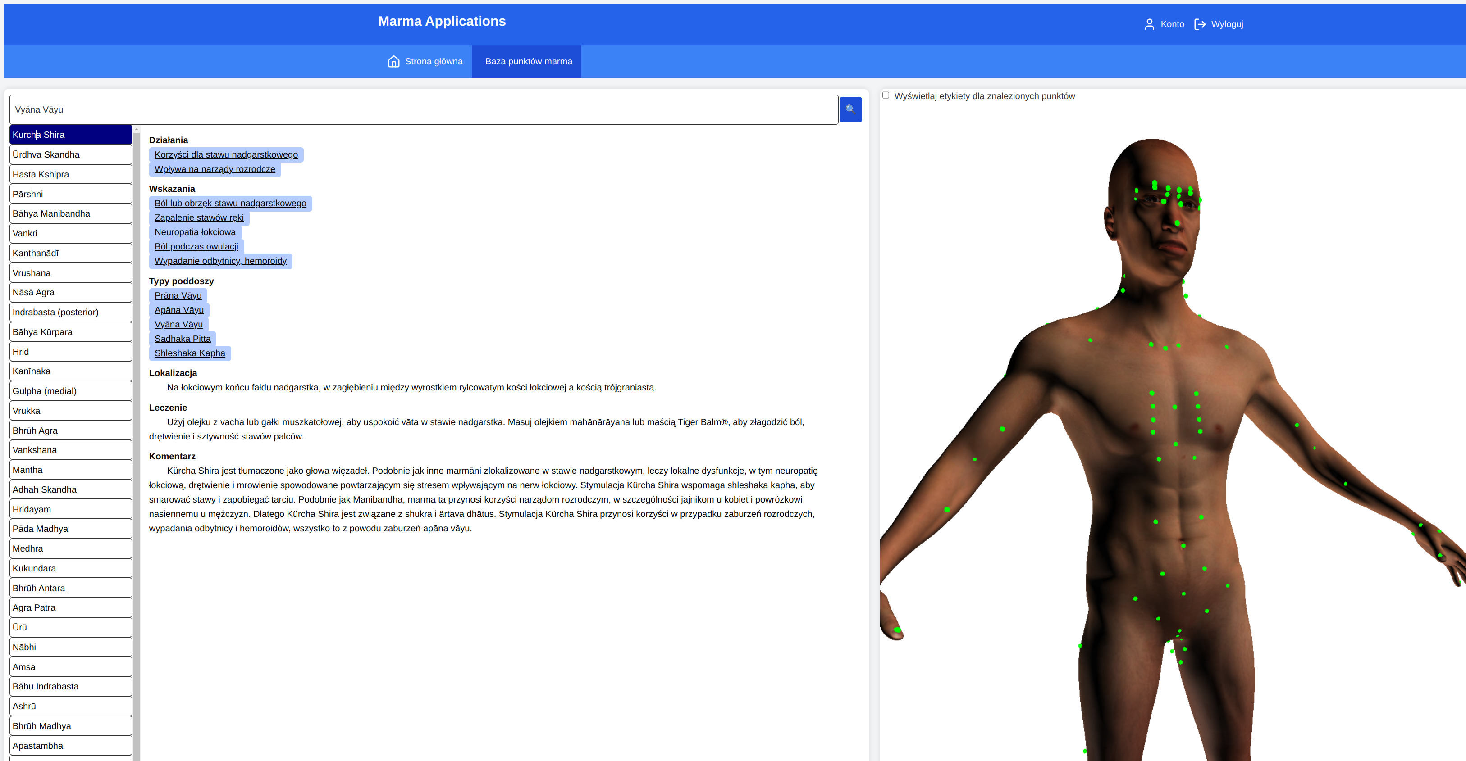Select Gulpha (medial) in the list
Viewport: 1466px width, 761px height.
[71, 391]
